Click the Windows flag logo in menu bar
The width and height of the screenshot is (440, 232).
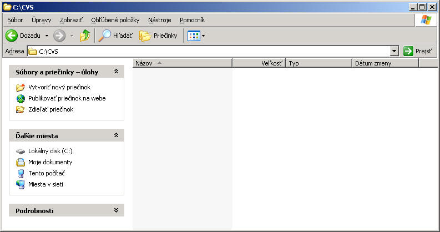click(426, 20)
